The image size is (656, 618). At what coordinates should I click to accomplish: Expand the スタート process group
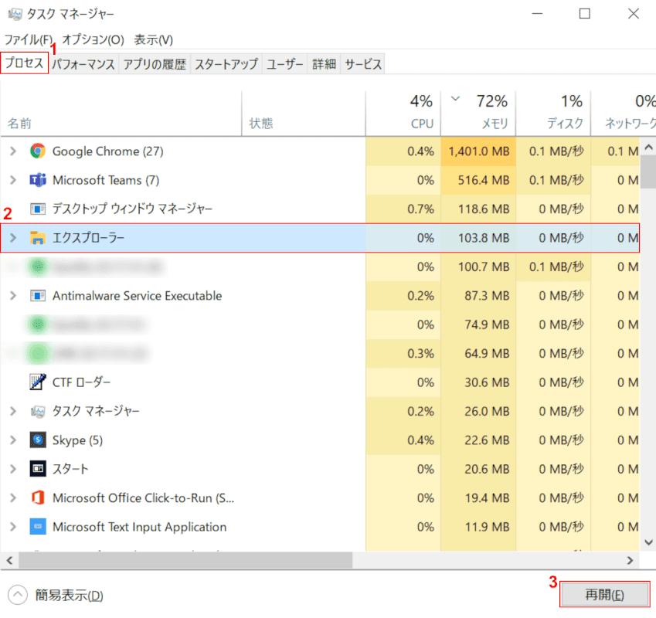[13, 469]
